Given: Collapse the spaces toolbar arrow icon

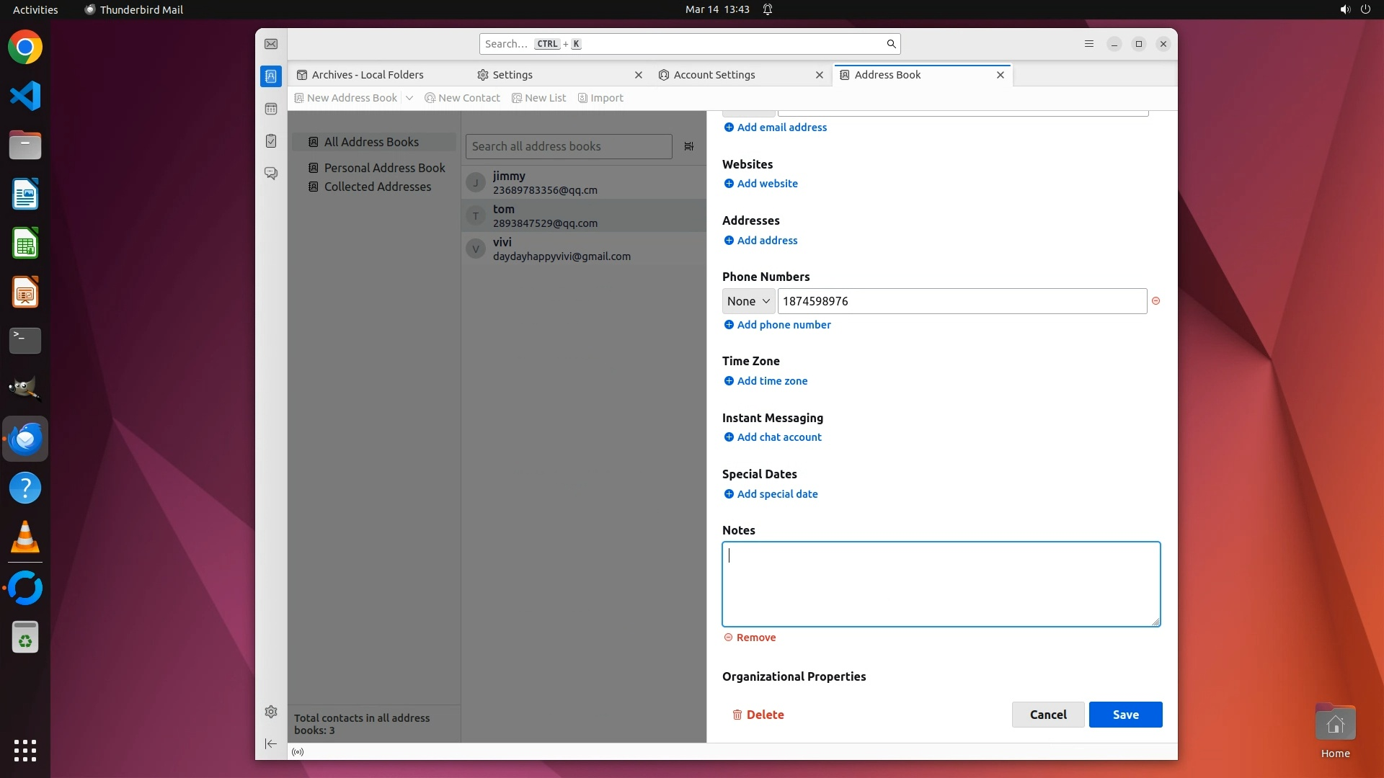Looking at the screenshot, I should [x=271, y=743].
